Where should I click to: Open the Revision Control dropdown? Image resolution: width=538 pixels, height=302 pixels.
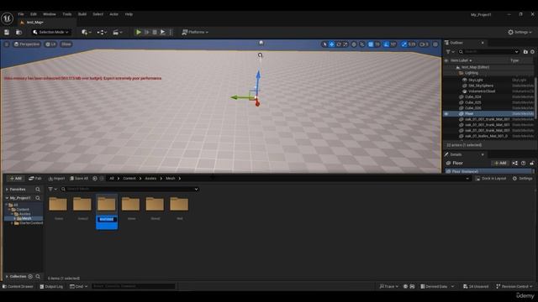click(x=514, y=287)
